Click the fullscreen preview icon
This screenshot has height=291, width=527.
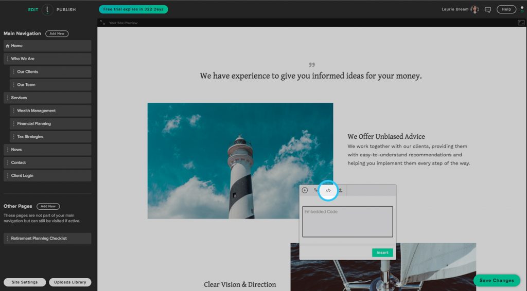(x=521, y=23)
